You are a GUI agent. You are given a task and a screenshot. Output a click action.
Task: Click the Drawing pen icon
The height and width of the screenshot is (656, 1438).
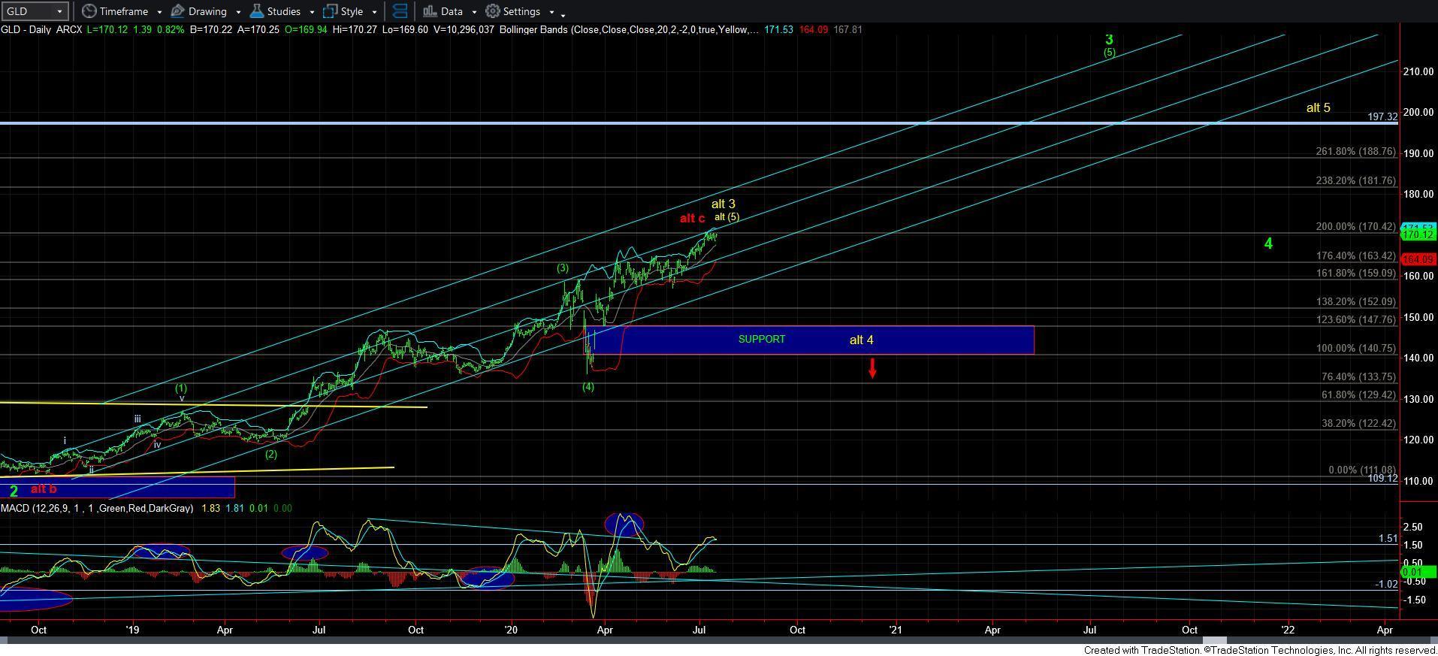click(x=178, y=11)
